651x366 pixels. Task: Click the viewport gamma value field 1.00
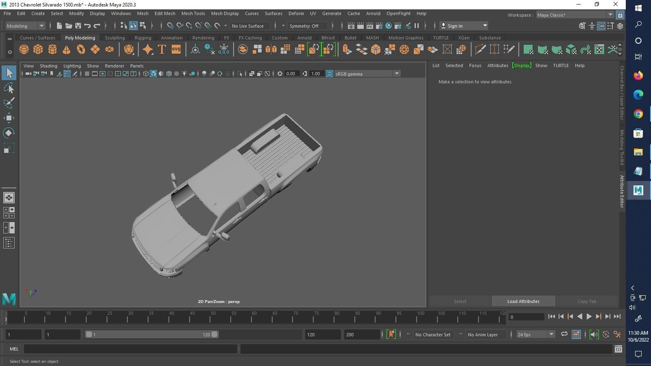pos(316,74)
